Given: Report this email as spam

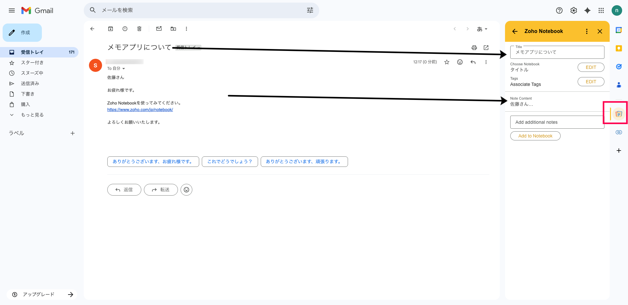Looking at the screenshot, I should click(x=125, y=29).
